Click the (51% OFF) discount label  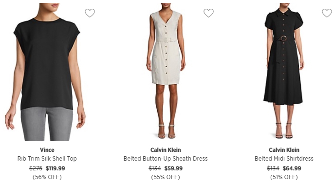click(x=284, y=177)
